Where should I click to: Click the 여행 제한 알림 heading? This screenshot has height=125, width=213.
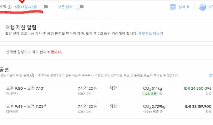pyautogui.click(x=23, y=27)
